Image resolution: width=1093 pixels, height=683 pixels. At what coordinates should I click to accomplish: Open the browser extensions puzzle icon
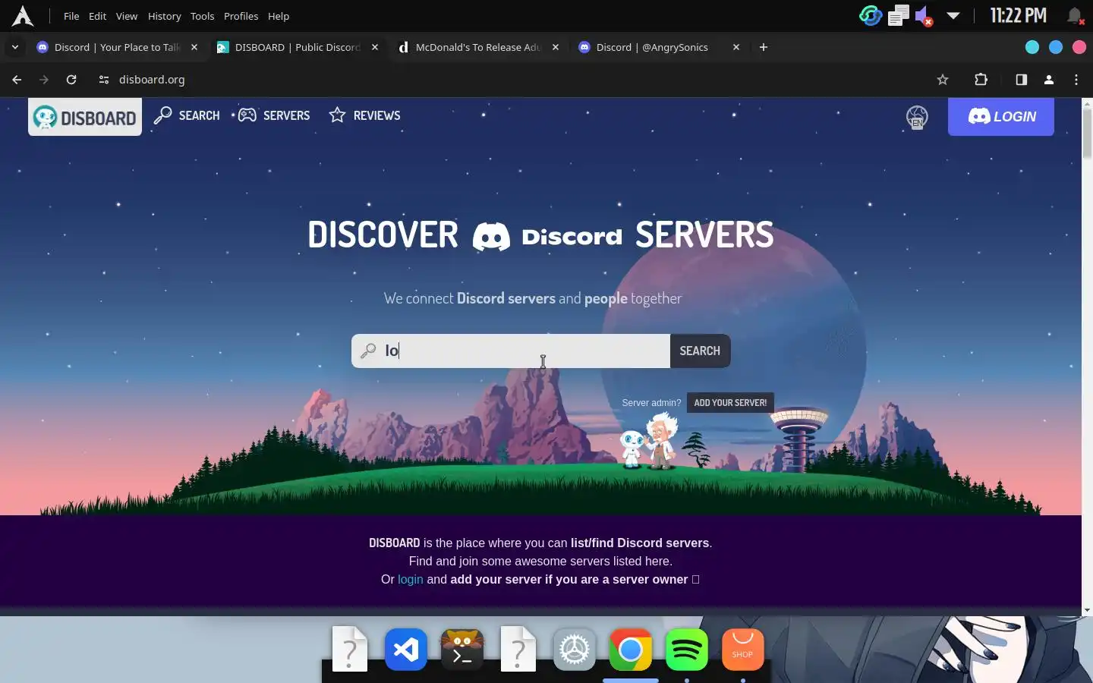coord(981,80)
